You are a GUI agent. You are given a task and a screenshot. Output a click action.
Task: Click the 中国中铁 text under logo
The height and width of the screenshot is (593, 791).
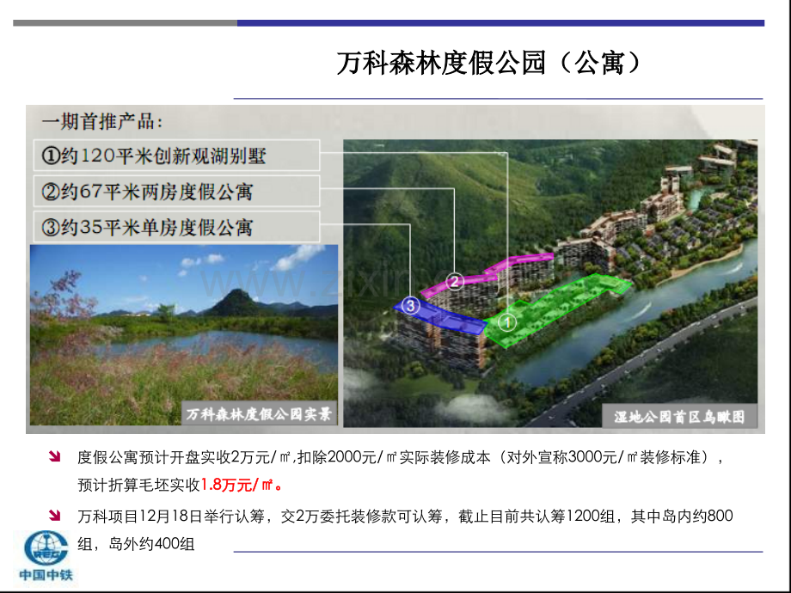point(41,575)
